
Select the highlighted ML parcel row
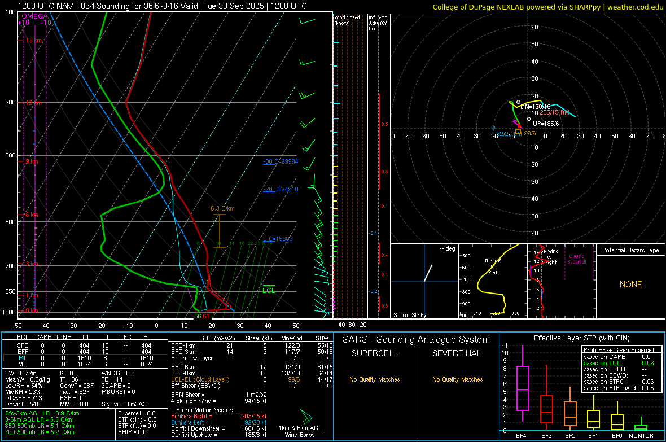click(x=85, y=358)
